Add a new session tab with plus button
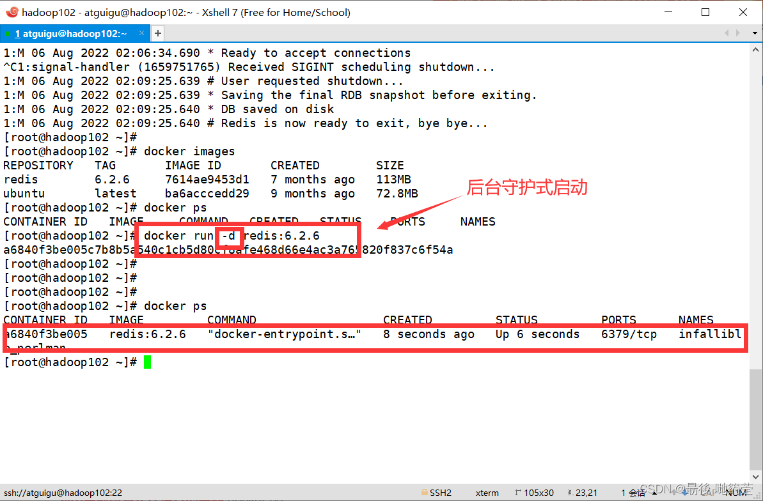Screen dimensions: 763x501 point(158,34)
